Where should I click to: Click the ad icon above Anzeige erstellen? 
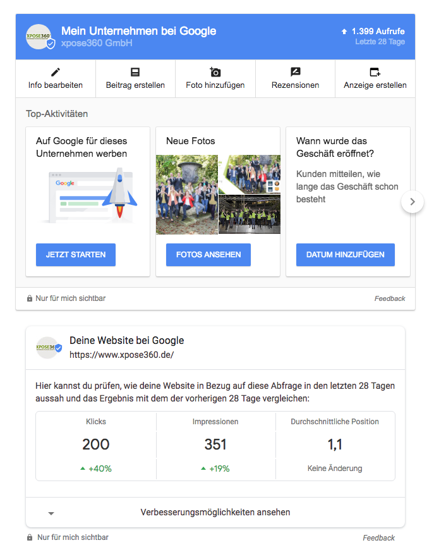point(375,72)
